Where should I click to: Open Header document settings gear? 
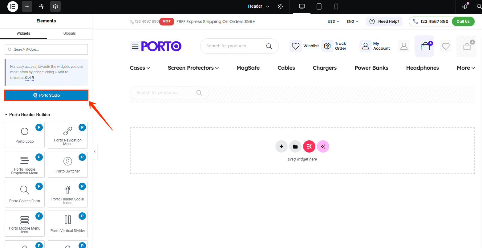[280, 6]
